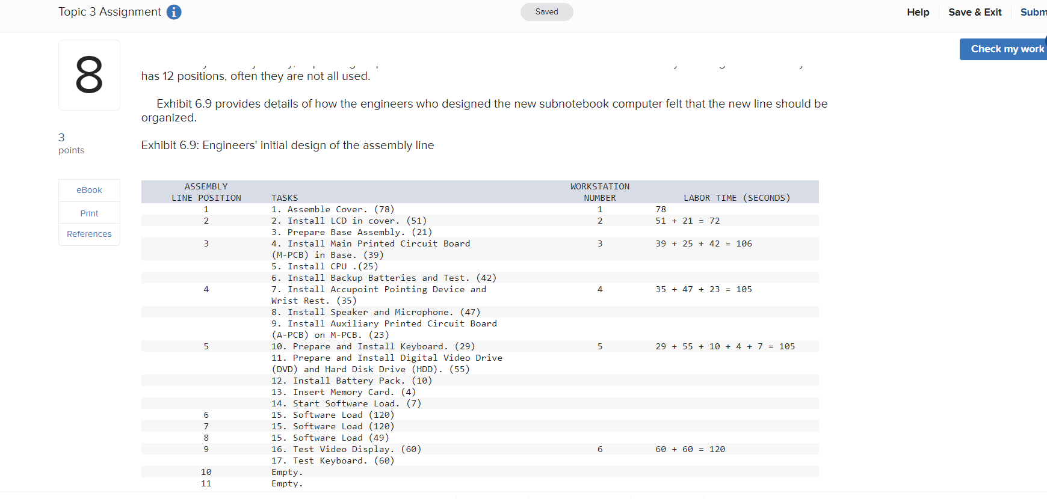This screenshot has height=499, width=1047.
Task: Click labor time '39 + 25 + 42 = 106'
Action: 704,243
